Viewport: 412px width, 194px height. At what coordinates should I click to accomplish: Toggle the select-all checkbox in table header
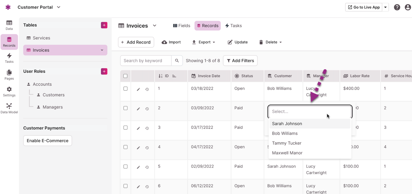126,76
